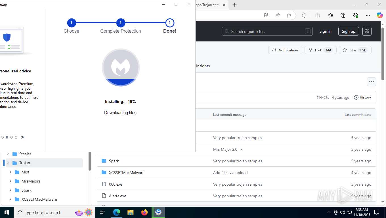Expand XCSSETMacMalware chevron in tree
The height and width of the screenshot is (218, 386).
tap(10, 199)
